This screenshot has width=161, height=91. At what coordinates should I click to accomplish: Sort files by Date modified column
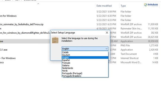(x=104, y=6)
